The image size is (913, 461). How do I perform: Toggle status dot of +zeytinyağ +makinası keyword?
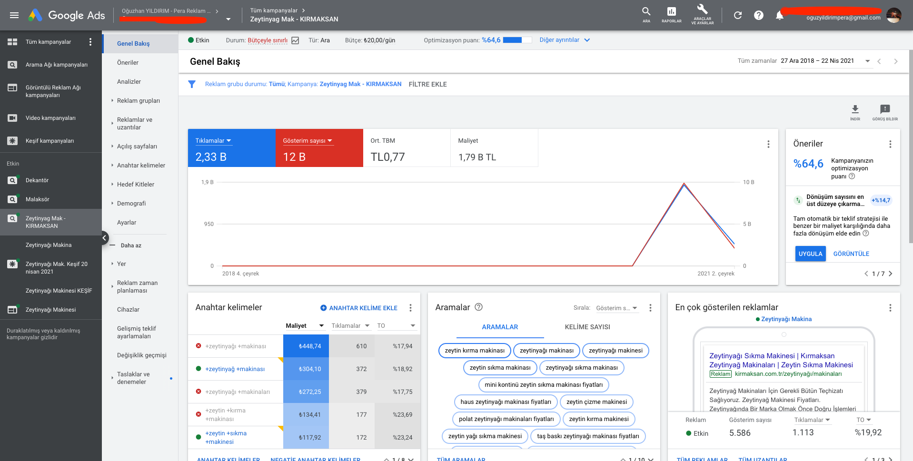[x=198, y=369]
